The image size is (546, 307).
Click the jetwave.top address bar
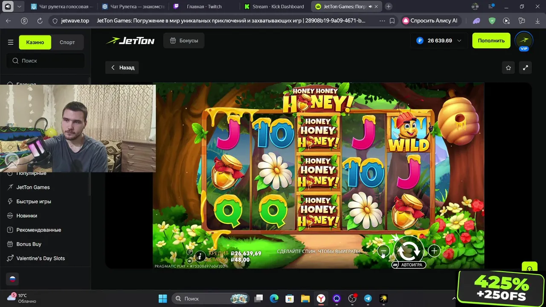pos(75,20)
